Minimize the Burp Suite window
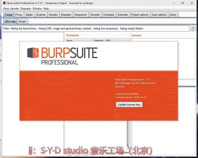Screen dimensions: 198x158 pos(174,3)
